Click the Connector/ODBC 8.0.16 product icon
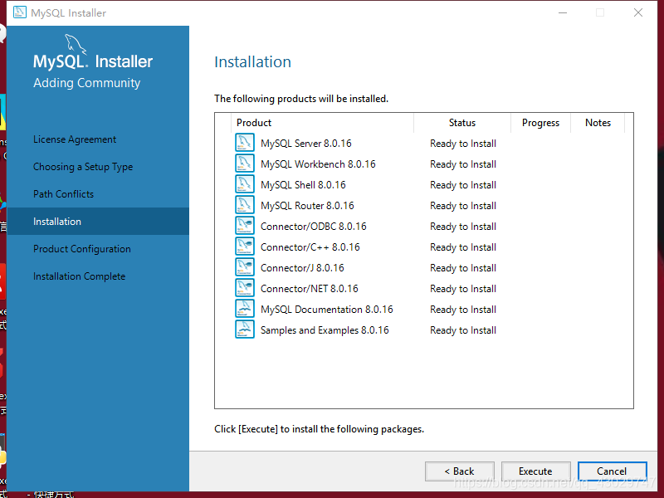This screenshot has height=498, width=664. coord(245,226)
